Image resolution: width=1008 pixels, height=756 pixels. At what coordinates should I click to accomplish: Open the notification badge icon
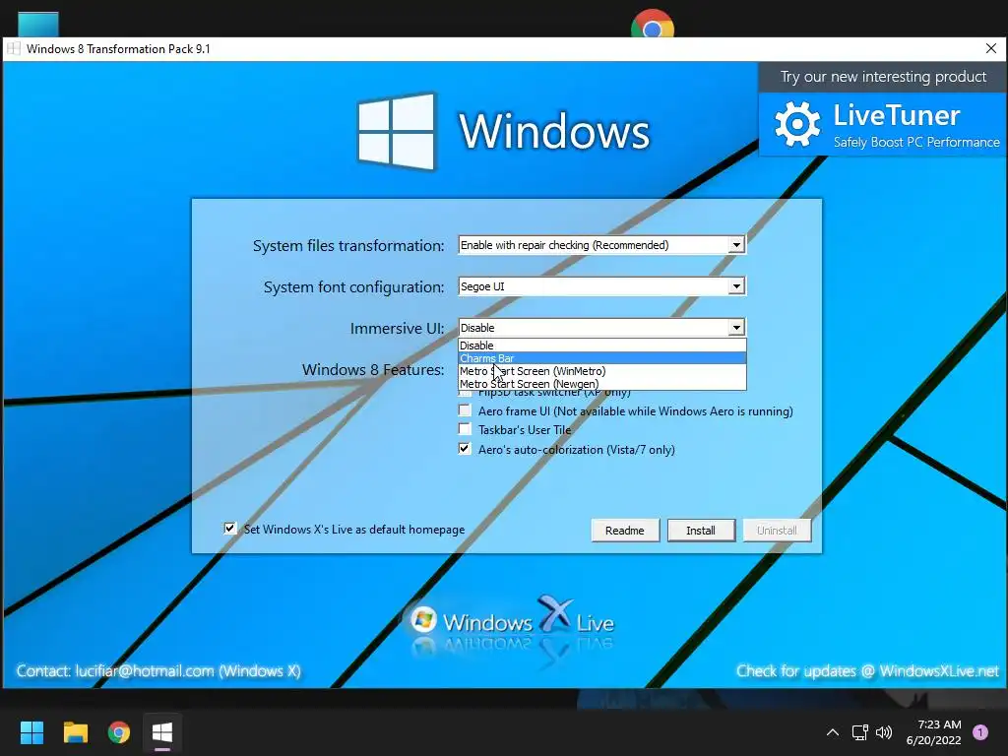[979, 732]
